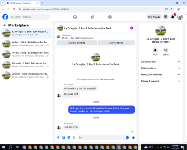Click browser reload button

tap(14, 9)
